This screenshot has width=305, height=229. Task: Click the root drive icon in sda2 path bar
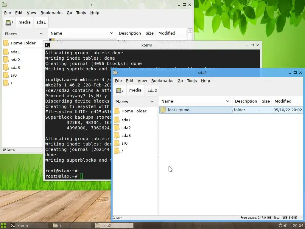(119, 90)
